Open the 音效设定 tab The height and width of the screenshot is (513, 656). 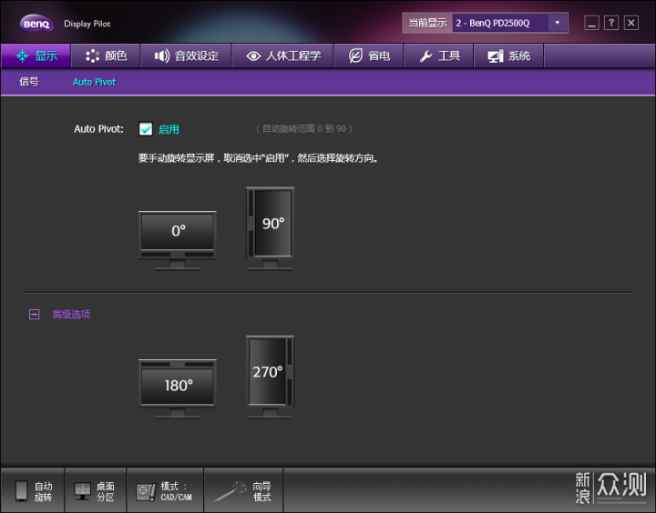(186, 55)
